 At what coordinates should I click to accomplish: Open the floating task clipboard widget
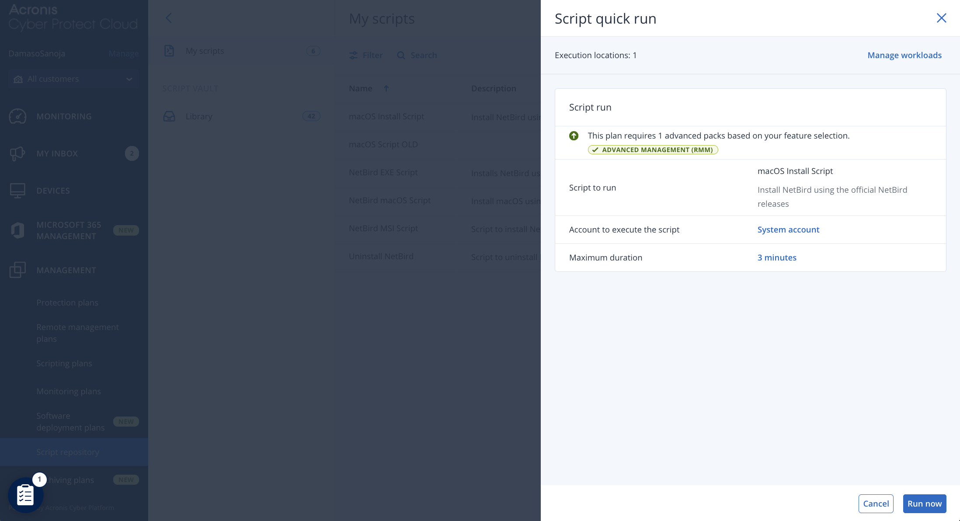[25, 495]
